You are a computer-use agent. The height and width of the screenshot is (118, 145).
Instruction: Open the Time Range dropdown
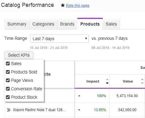[59, 39]
